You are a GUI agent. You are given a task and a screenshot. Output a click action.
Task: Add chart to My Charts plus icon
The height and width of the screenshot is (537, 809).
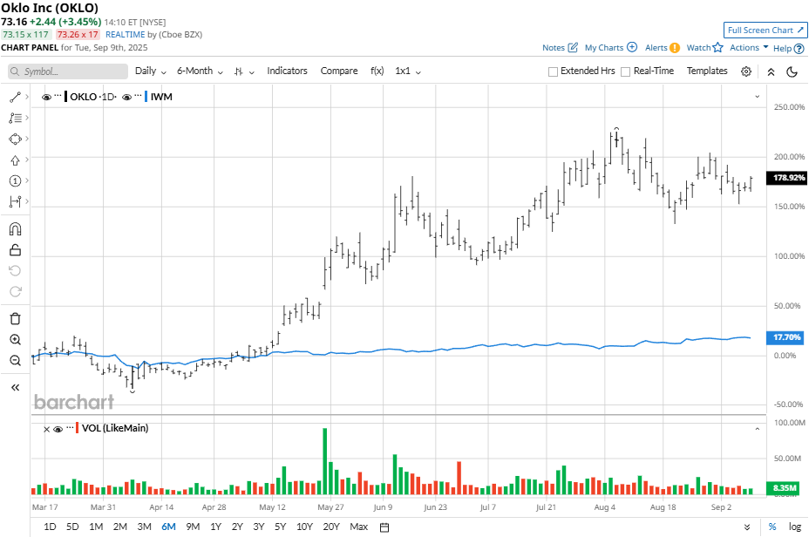point(632,47)
